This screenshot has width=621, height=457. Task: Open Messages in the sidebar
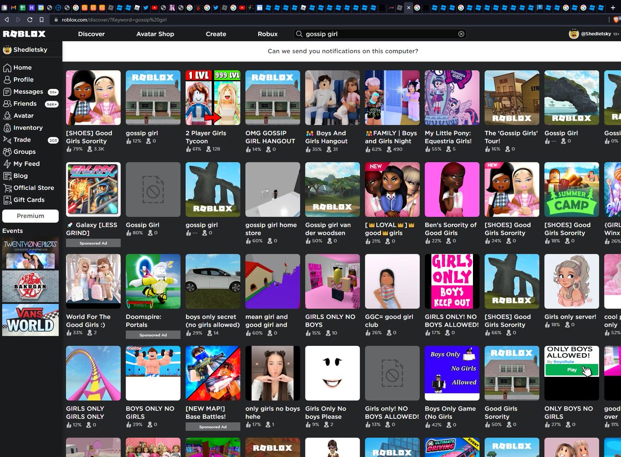[x=23, y=92]
